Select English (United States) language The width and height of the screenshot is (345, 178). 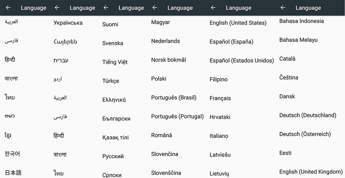(238, 23)
